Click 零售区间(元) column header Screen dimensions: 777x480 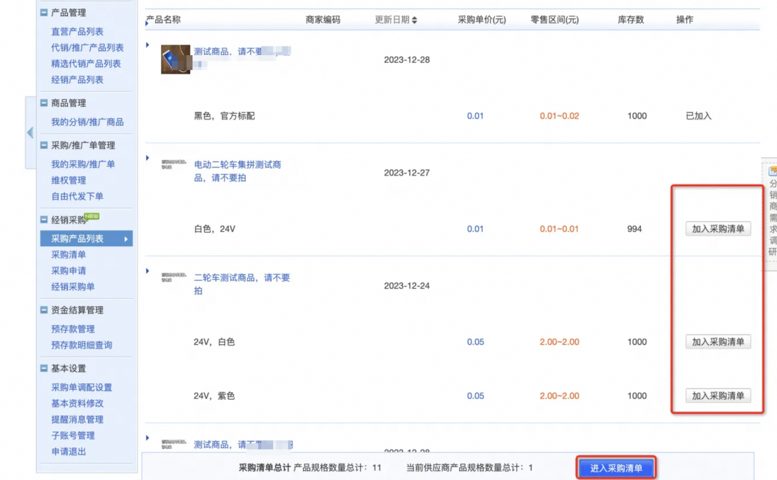tap(555, 20)
